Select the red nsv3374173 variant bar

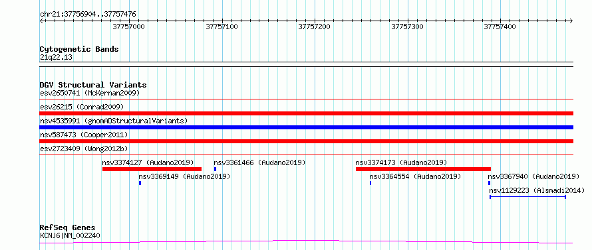[x=423, y=169]
